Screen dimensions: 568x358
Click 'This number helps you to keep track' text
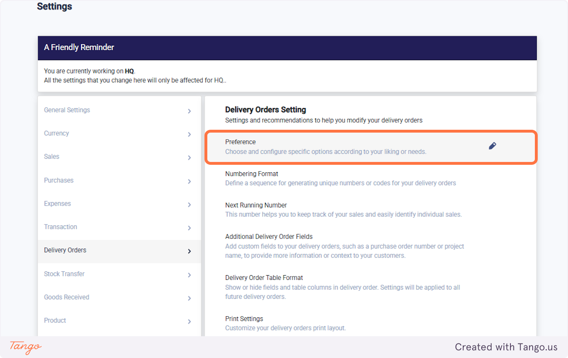pos(343,214)
